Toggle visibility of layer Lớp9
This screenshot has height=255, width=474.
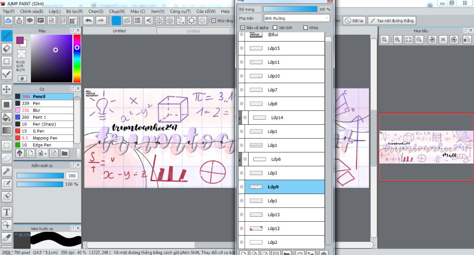tap(242, 187)
